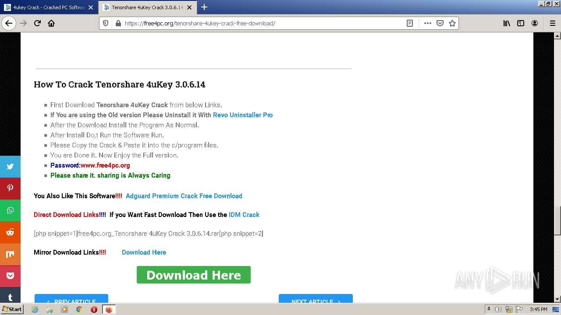The height and width of the screenshot is (315, 561).
Task: Click the page vertical scrollbar thumb
Action: (x=557, y=221)
